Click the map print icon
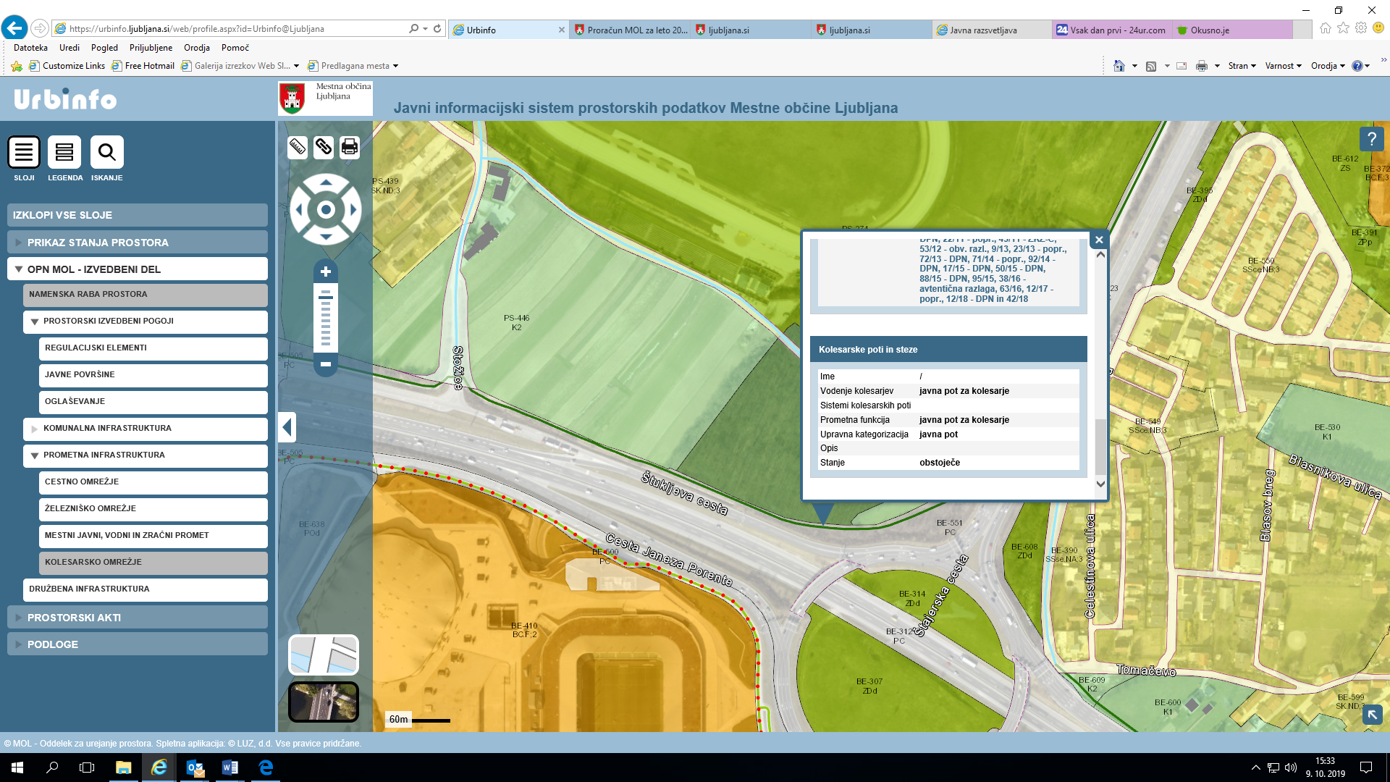Image resolution: width=1390 pixels, height=782 pixels. coord(350,147)
